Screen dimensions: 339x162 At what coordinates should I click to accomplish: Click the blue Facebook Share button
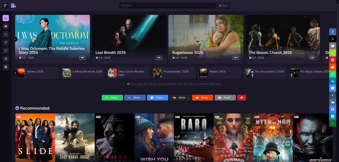(x=135, y=98)
